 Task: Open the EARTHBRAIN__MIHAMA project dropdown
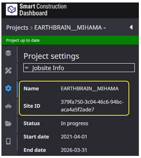click(x=70, y=27)
